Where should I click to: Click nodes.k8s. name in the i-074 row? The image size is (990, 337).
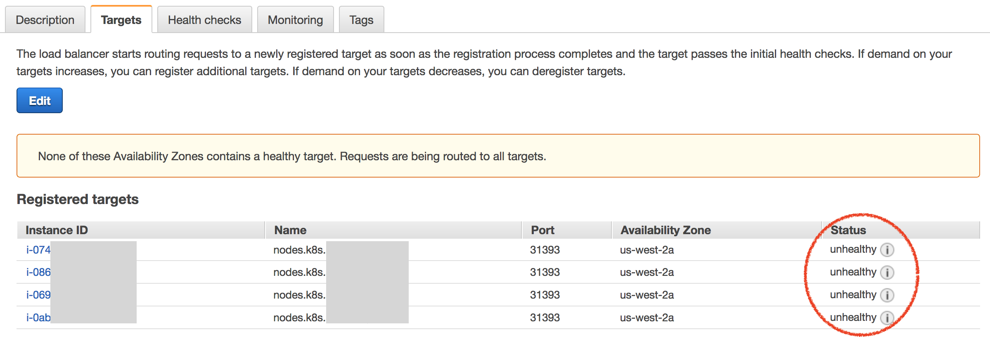pyautogui.click(x=300, y=250)
